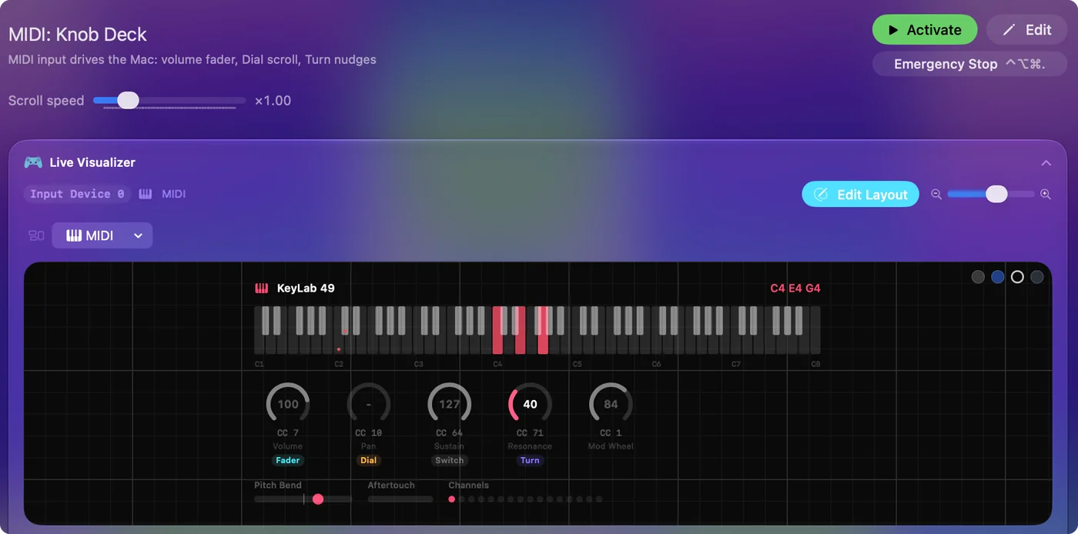This screenshot has height=534, width=1078.
Task: Click the CC 10 Pan knob
Action: [369, 404]
